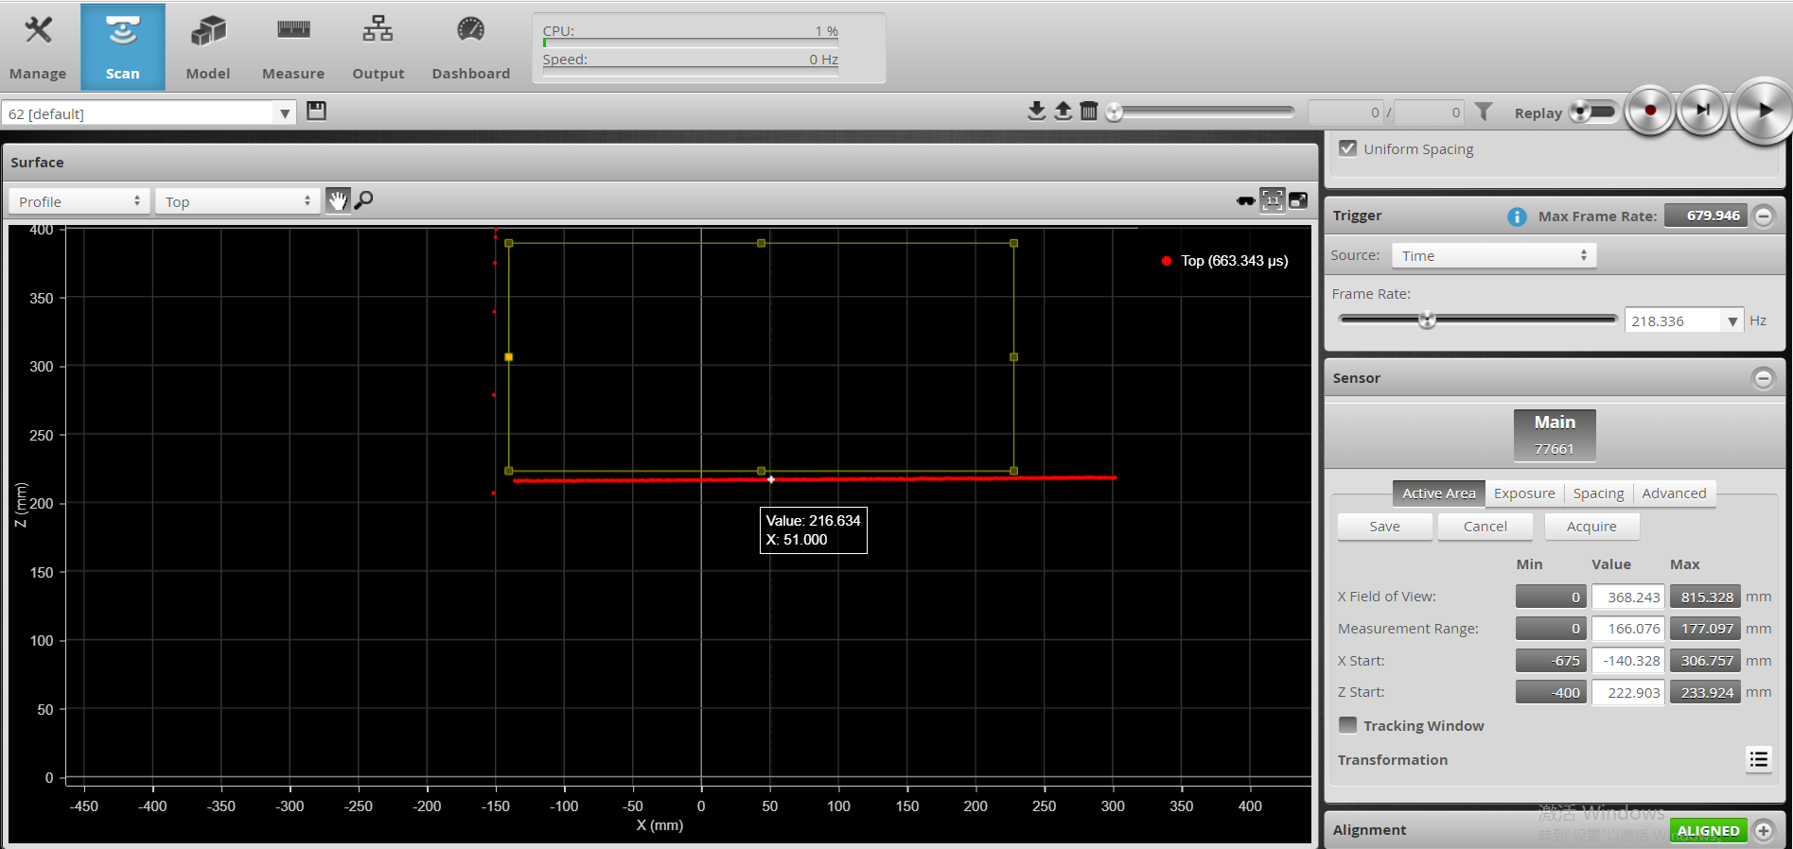The image size is (1793, 849).
Task: Open the Manage page
Action: pyautogui.click(x=38, y=47)
